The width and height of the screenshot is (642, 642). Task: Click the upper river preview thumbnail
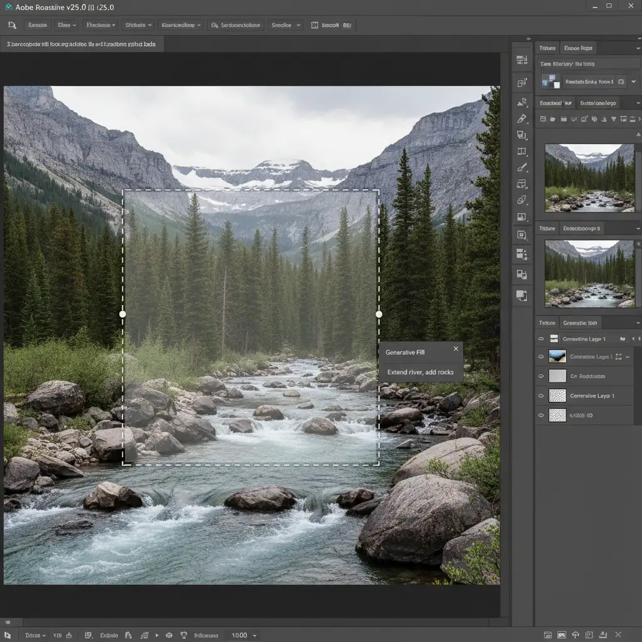(589, 177)
